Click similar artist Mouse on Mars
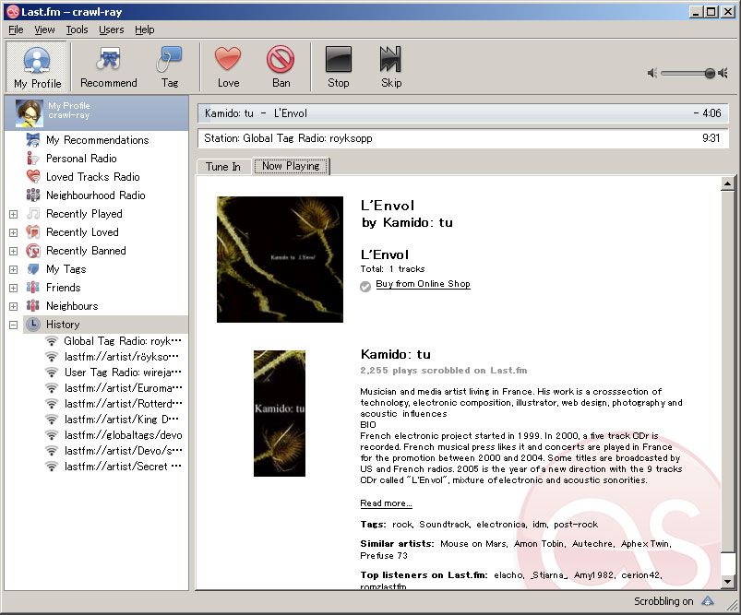The width and height of the screenshot is (741, 615). [473, 544]
